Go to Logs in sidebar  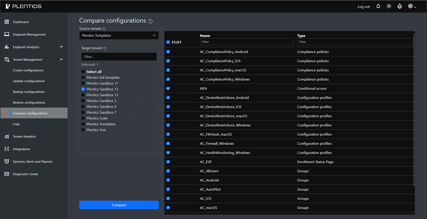tap(16, 124)
